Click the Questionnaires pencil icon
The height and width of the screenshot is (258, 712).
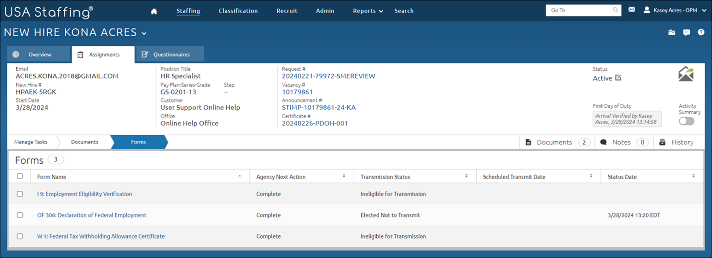[144, 55]
